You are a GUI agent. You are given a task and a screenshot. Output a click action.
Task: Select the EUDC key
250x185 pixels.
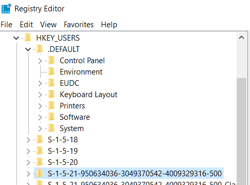point(69,83)
